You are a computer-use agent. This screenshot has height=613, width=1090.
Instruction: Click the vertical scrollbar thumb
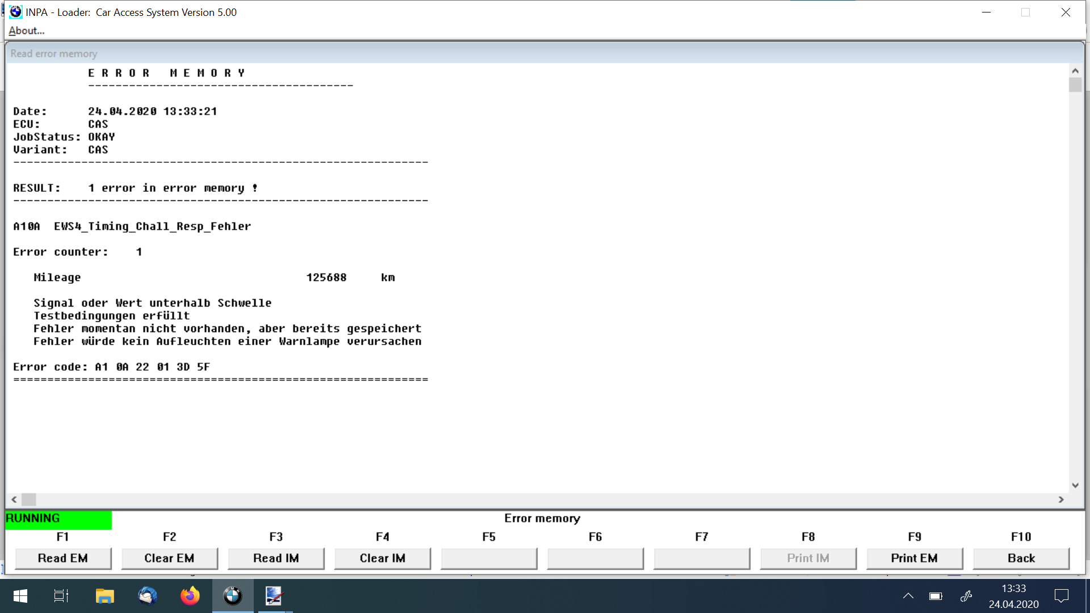[1075, 85]
